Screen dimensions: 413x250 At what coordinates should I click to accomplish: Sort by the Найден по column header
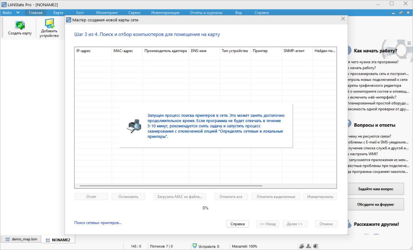(324, 51)
